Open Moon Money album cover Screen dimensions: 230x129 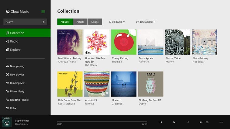click(205, 42)
